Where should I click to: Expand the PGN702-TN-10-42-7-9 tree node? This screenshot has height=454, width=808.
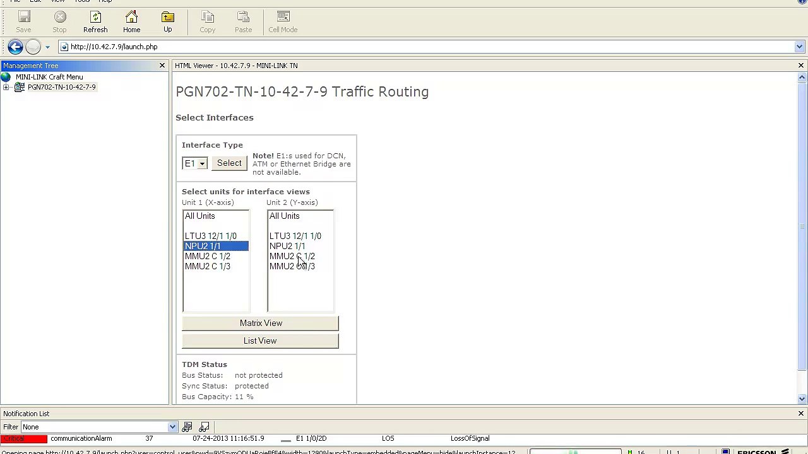6,87
